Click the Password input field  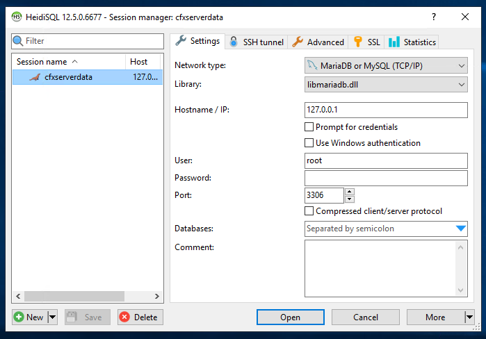[386, 178]
